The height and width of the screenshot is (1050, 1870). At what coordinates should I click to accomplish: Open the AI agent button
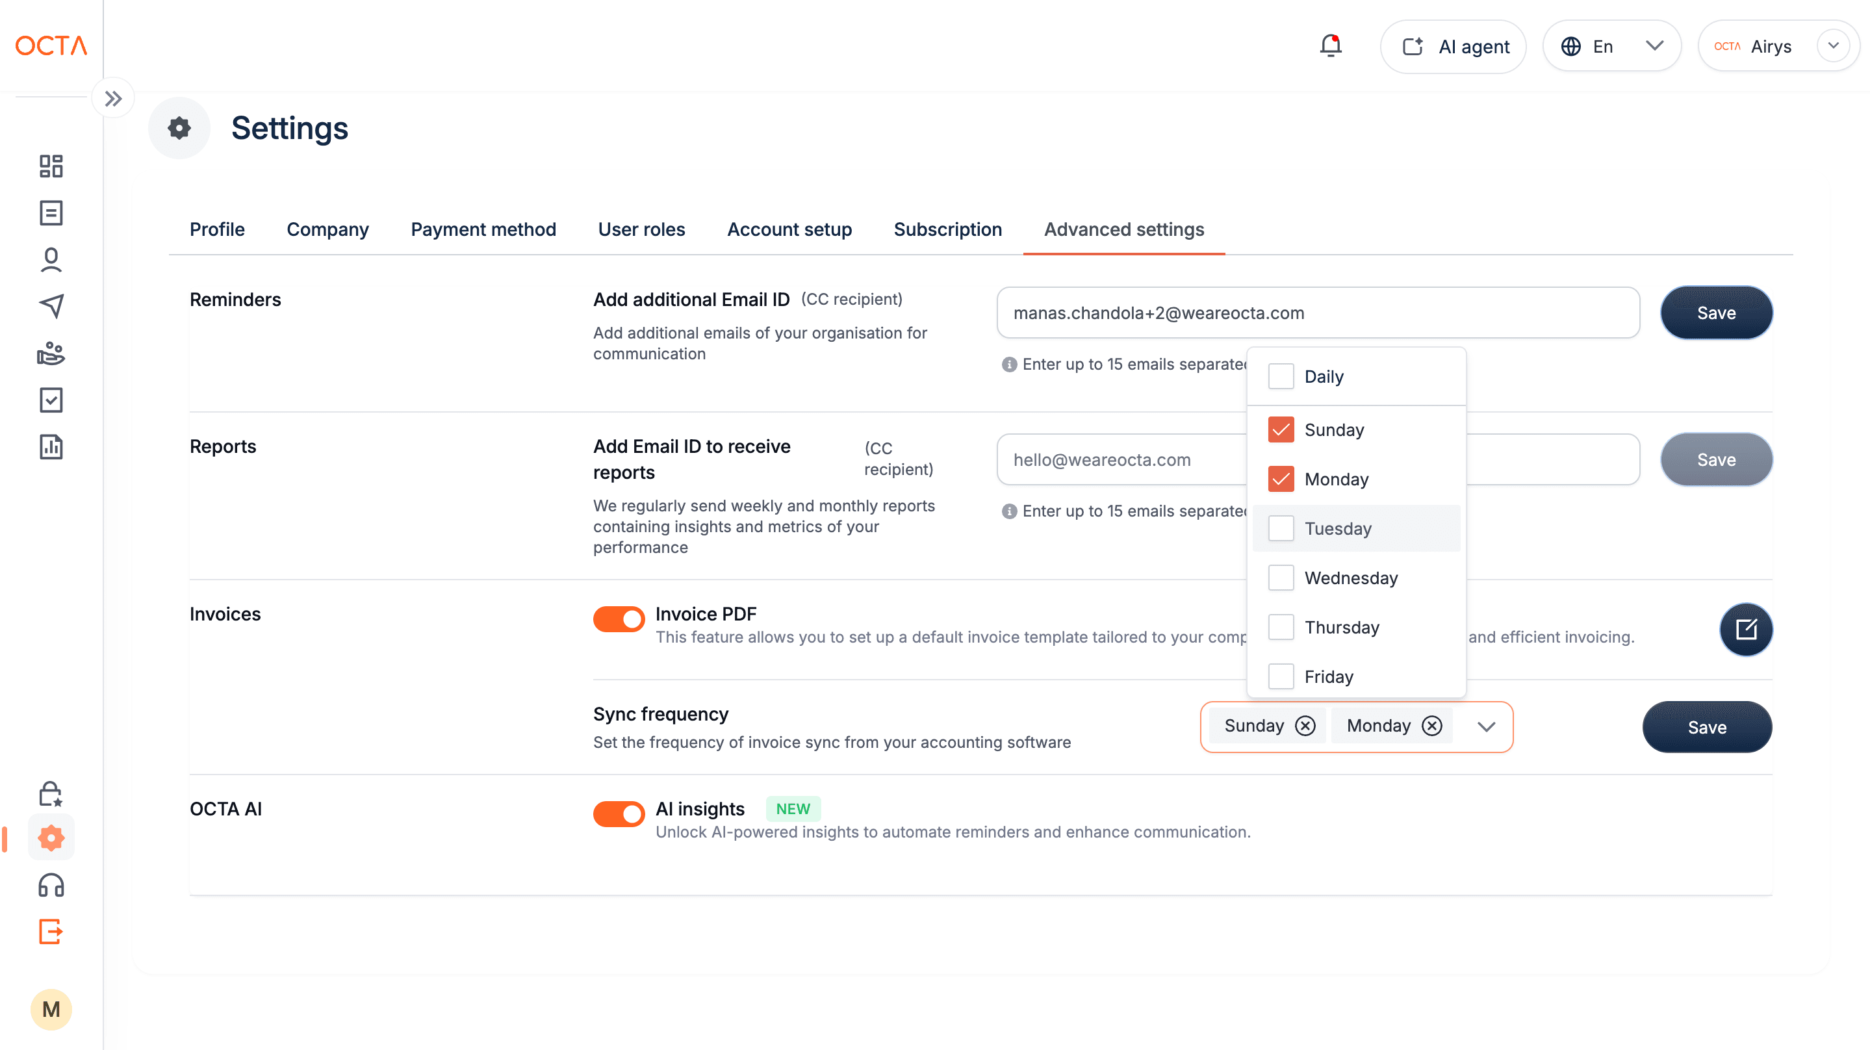tap(1453, 47)
